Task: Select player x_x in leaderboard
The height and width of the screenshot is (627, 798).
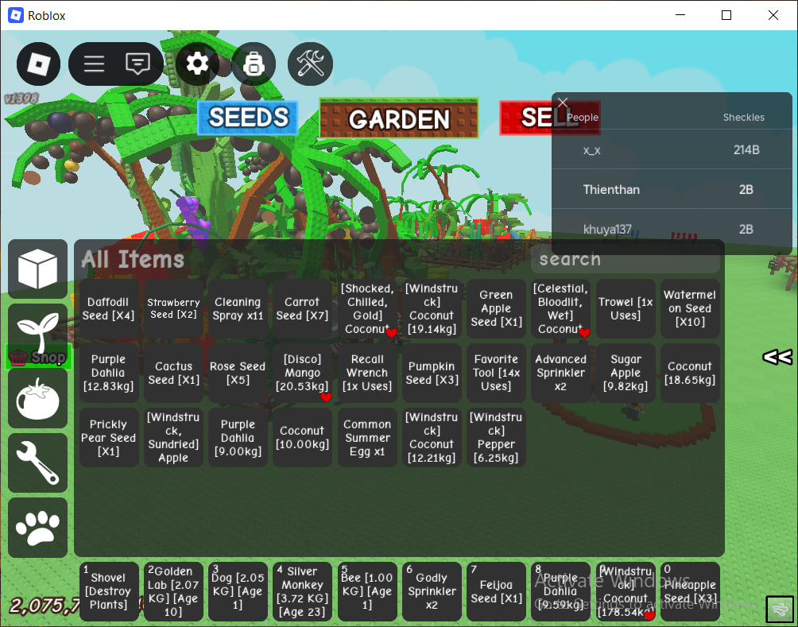Action: 672,149
